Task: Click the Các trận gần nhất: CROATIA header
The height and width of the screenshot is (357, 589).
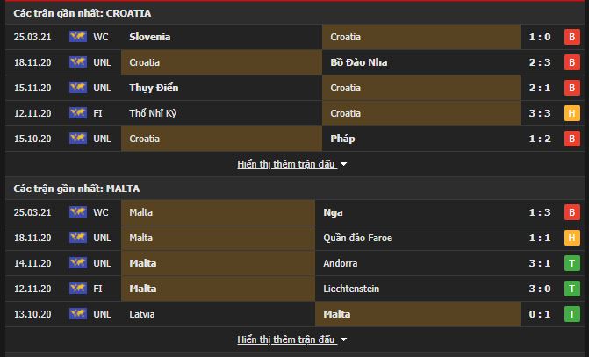Action: coord(83,13)
